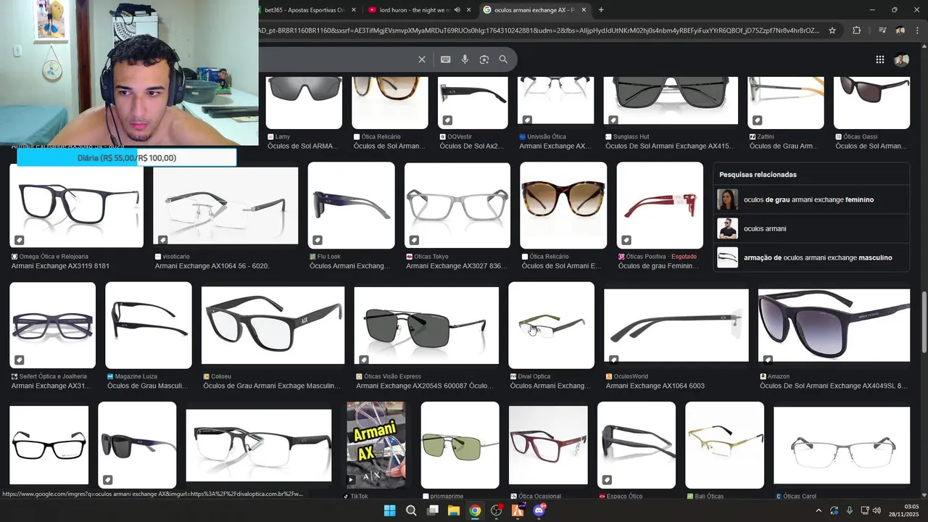This screenshot has height=522, width=928.
Task: Open the Google apps grid
Action: tap(879, 59)
